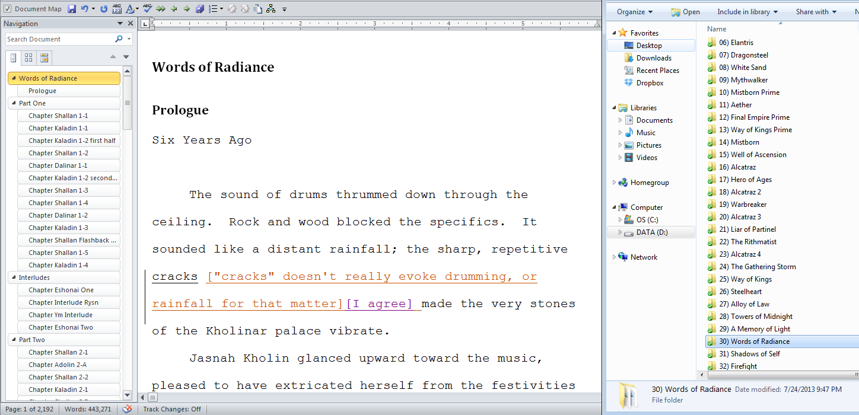Open Organize menu in Explorer
Screen dimensions: 859x415
click(x=634, y=12)
